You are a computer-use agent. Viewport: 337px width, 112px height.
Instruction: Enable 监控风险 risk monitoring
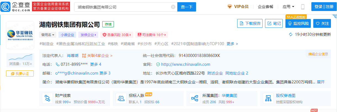point(298,24)
